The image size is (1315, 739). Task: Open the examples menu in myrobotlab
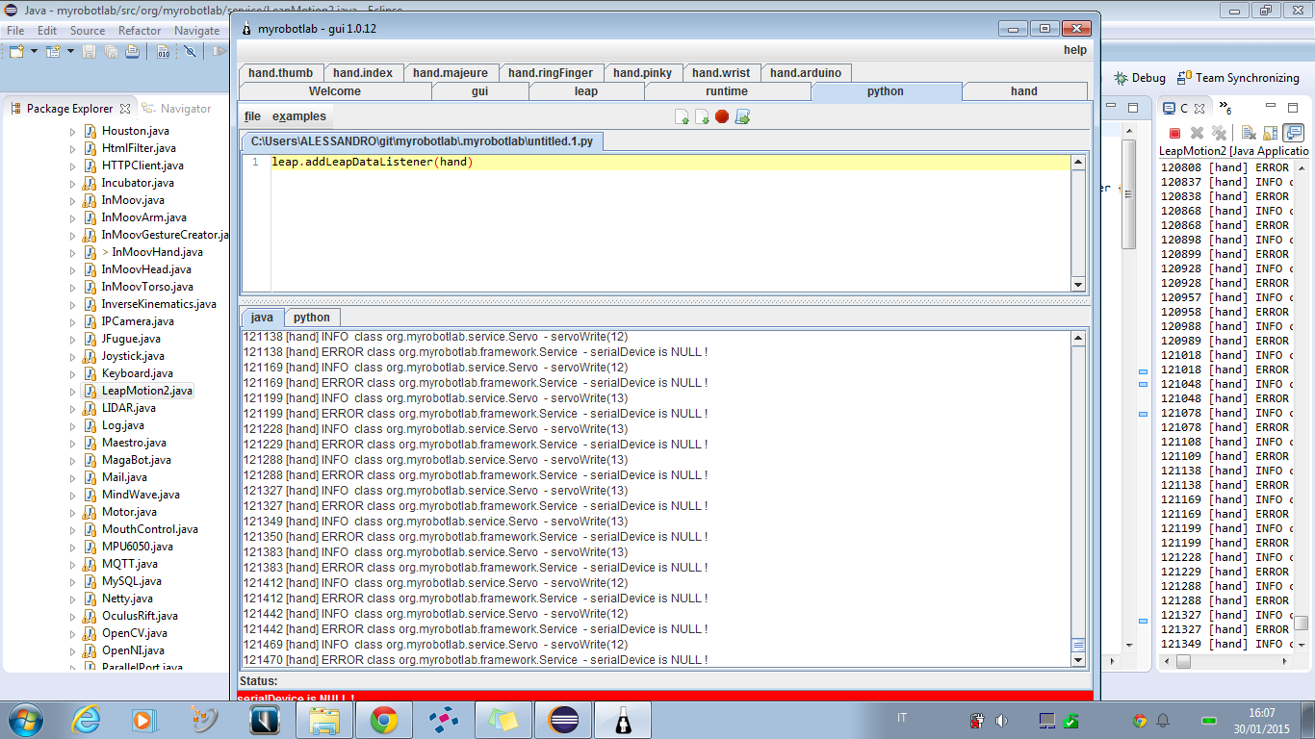(x=299, y=116)
